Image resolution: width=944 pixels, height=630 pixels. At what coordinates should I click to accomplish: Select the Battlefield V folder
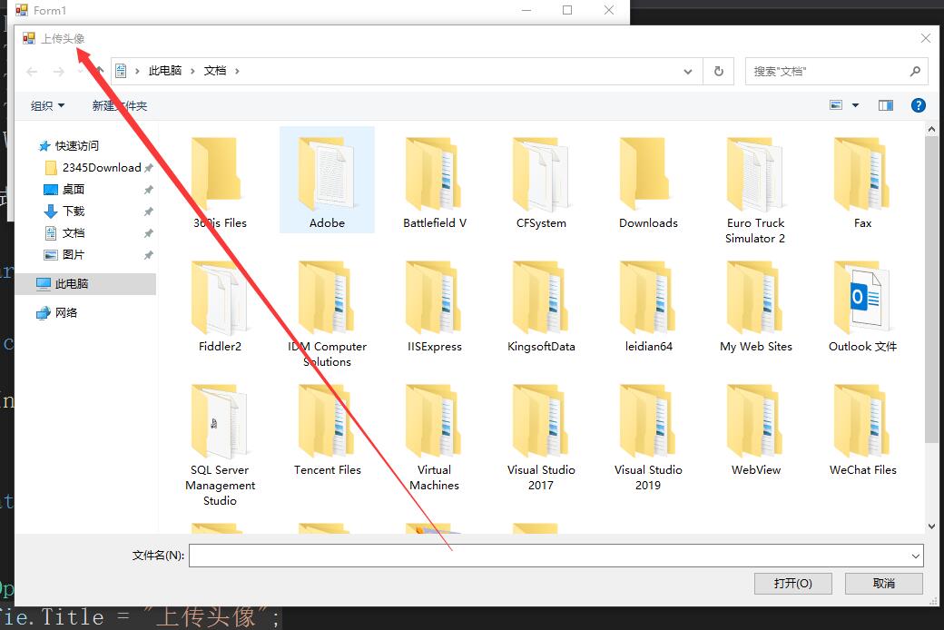click(434, 182)
